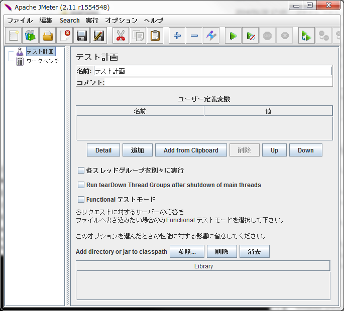Click the Paste clipboard icon
Viewport: 344px width, 311px height.
[x=155, y=36]
